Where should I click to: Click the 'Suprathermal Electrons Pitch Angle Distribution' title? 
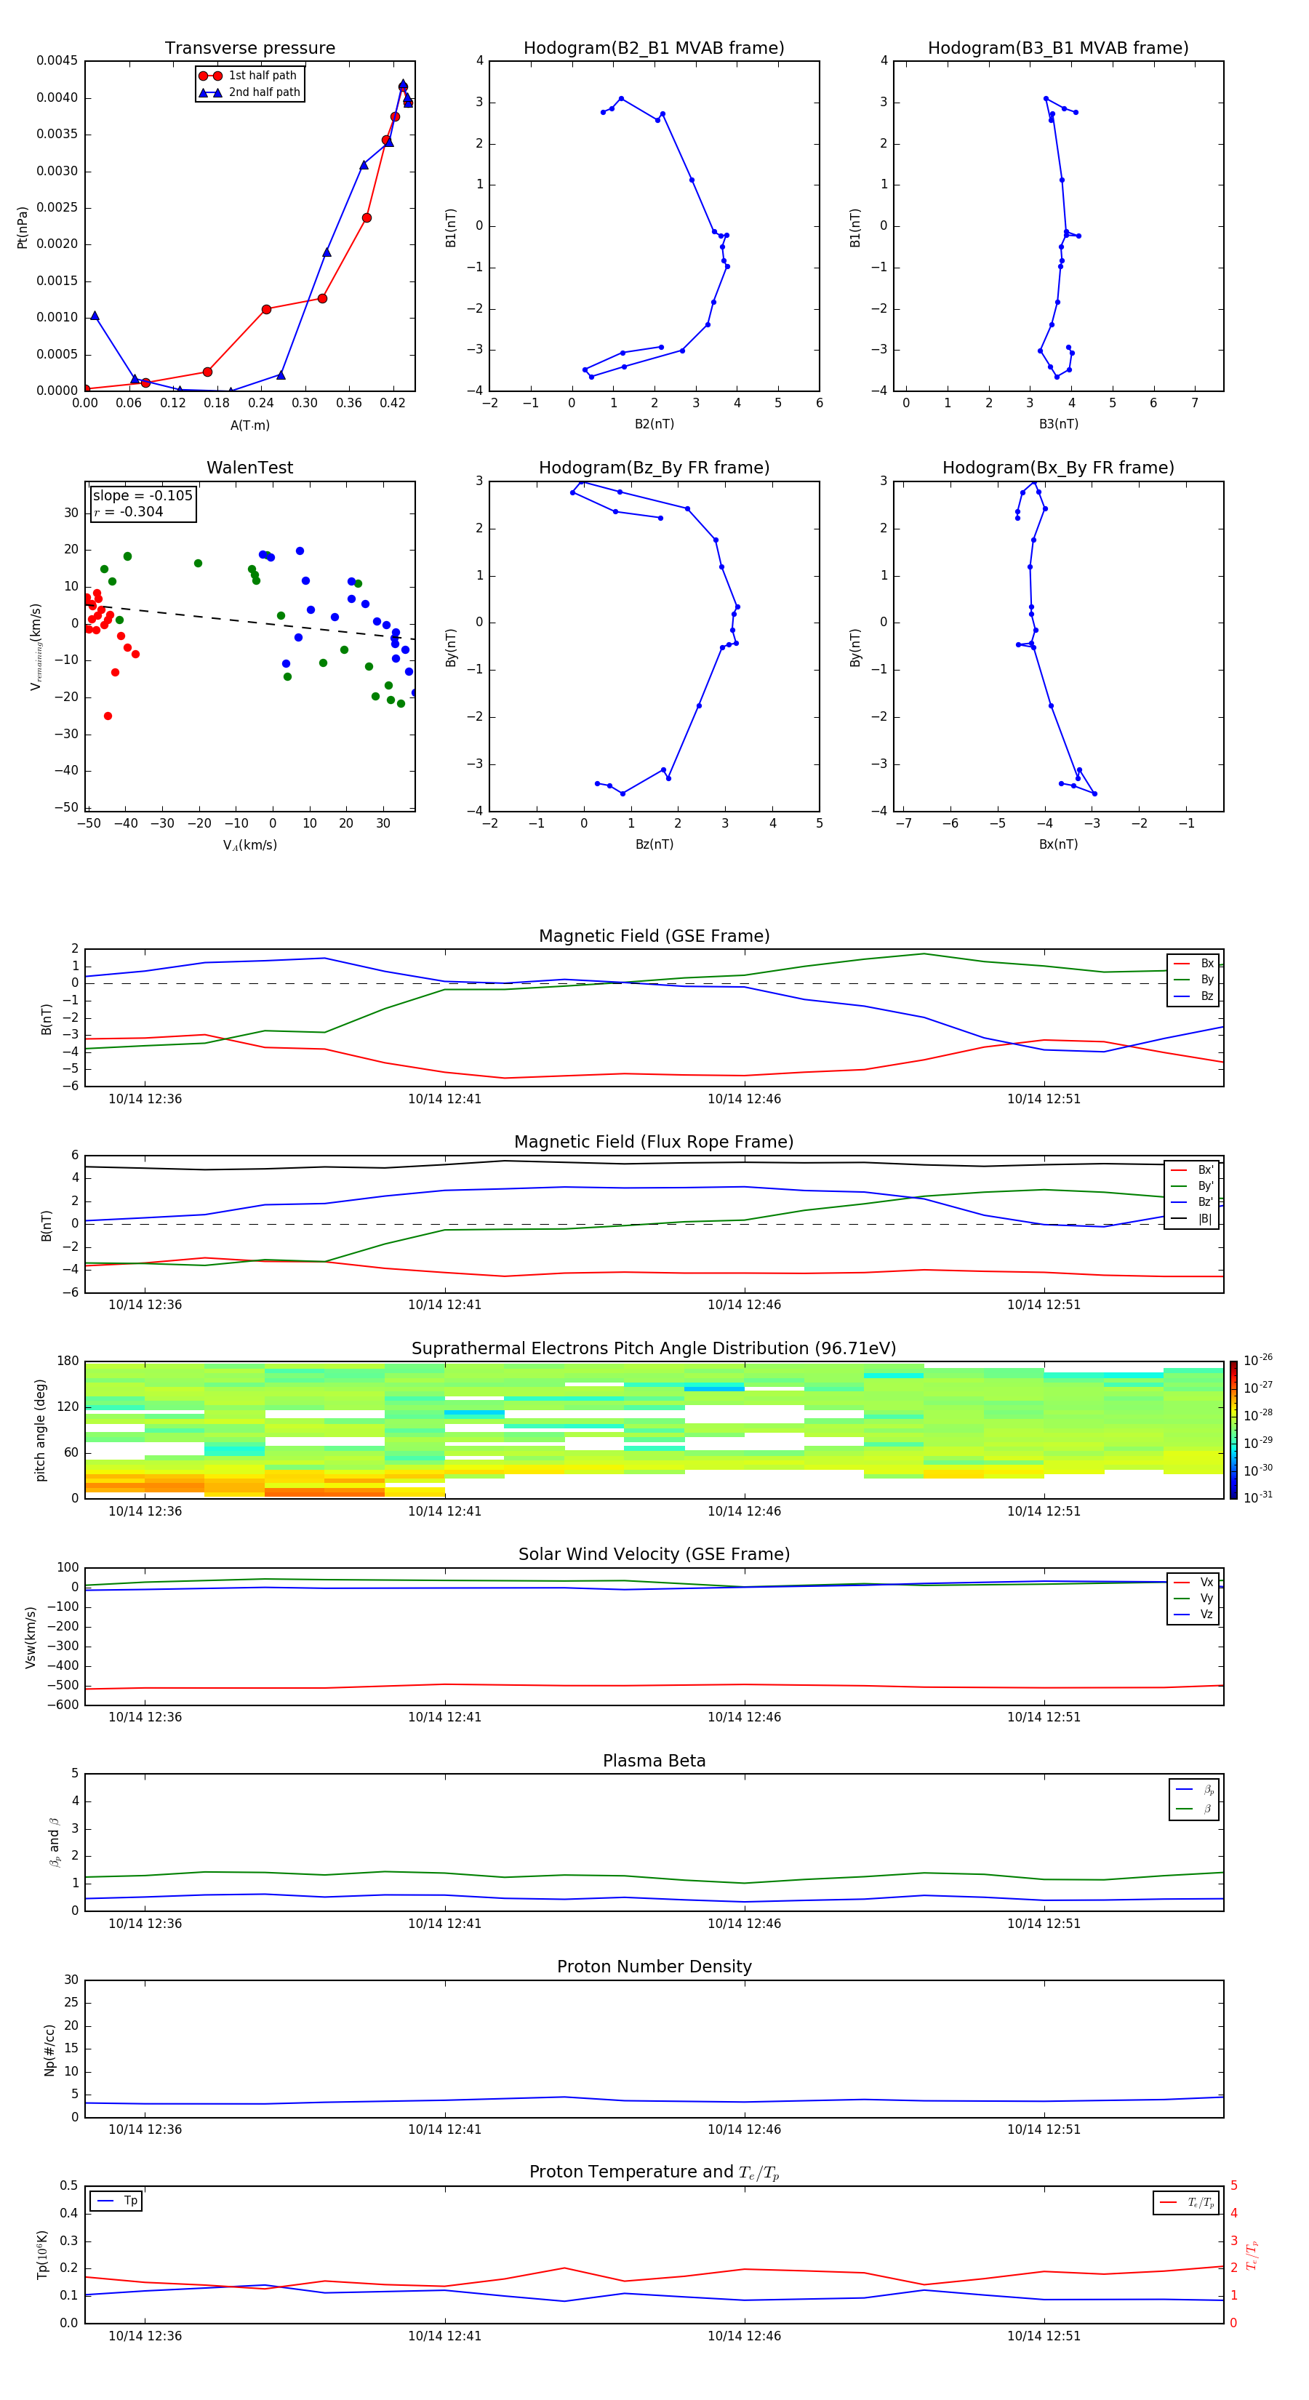pos(654,1348)
